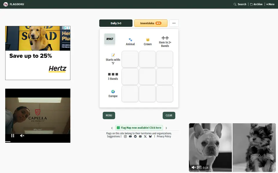
Task: Select cell for 3 Bands and Crown
Action: point(147,76)
